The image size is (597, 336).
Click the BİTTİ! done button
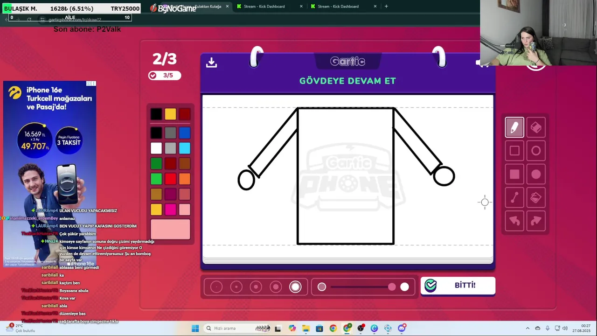458,286
